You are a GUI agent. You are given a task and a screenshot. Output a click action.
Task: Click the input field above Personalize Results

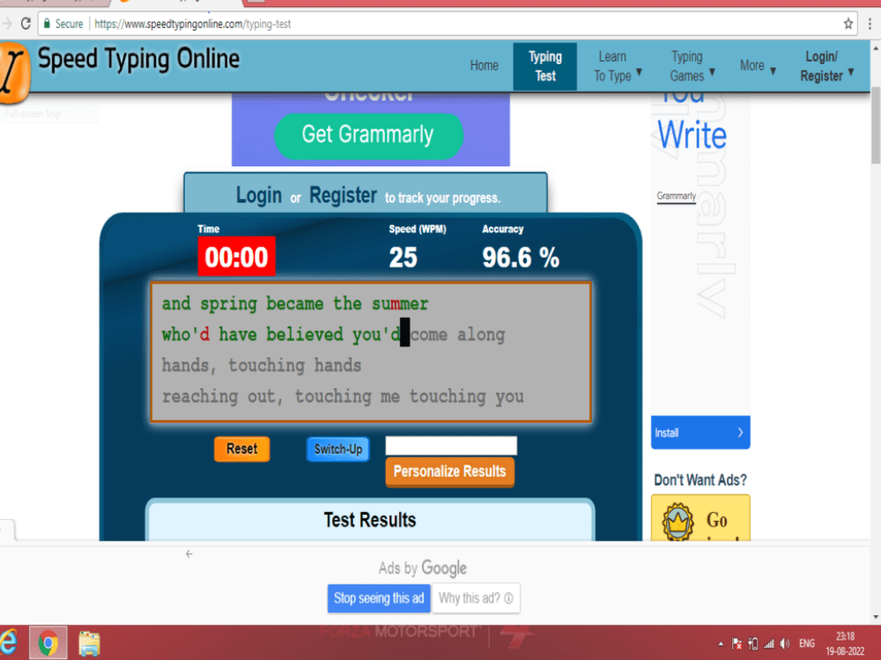450,445
